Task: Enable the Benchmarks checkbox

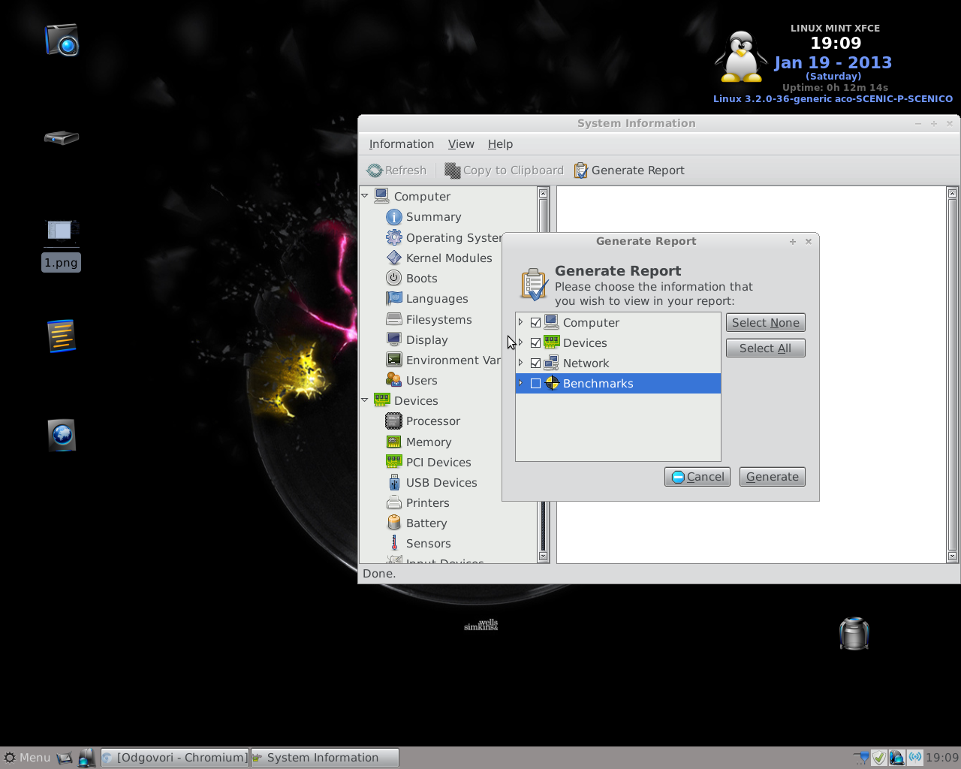Action: (535, 383)
